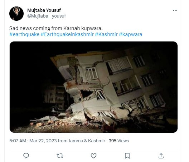The image size is (189, 162).
Task: Visit the @Mujtaba__yousuf handle
Action: pos(47,16)
